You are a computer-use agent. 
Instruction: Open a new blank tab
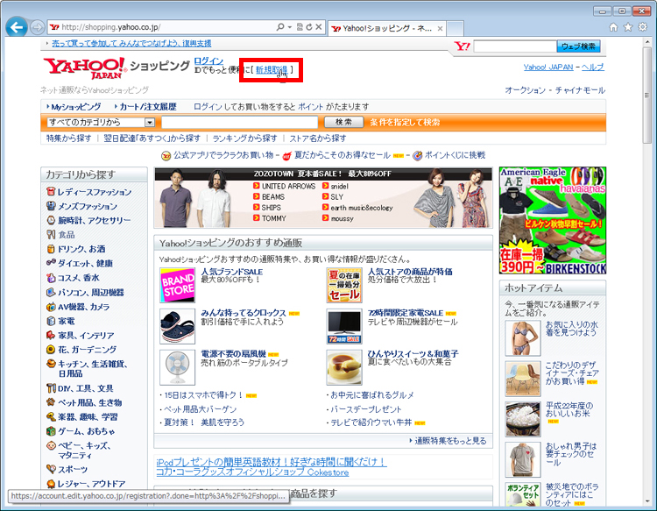click(x=456, y=29)
